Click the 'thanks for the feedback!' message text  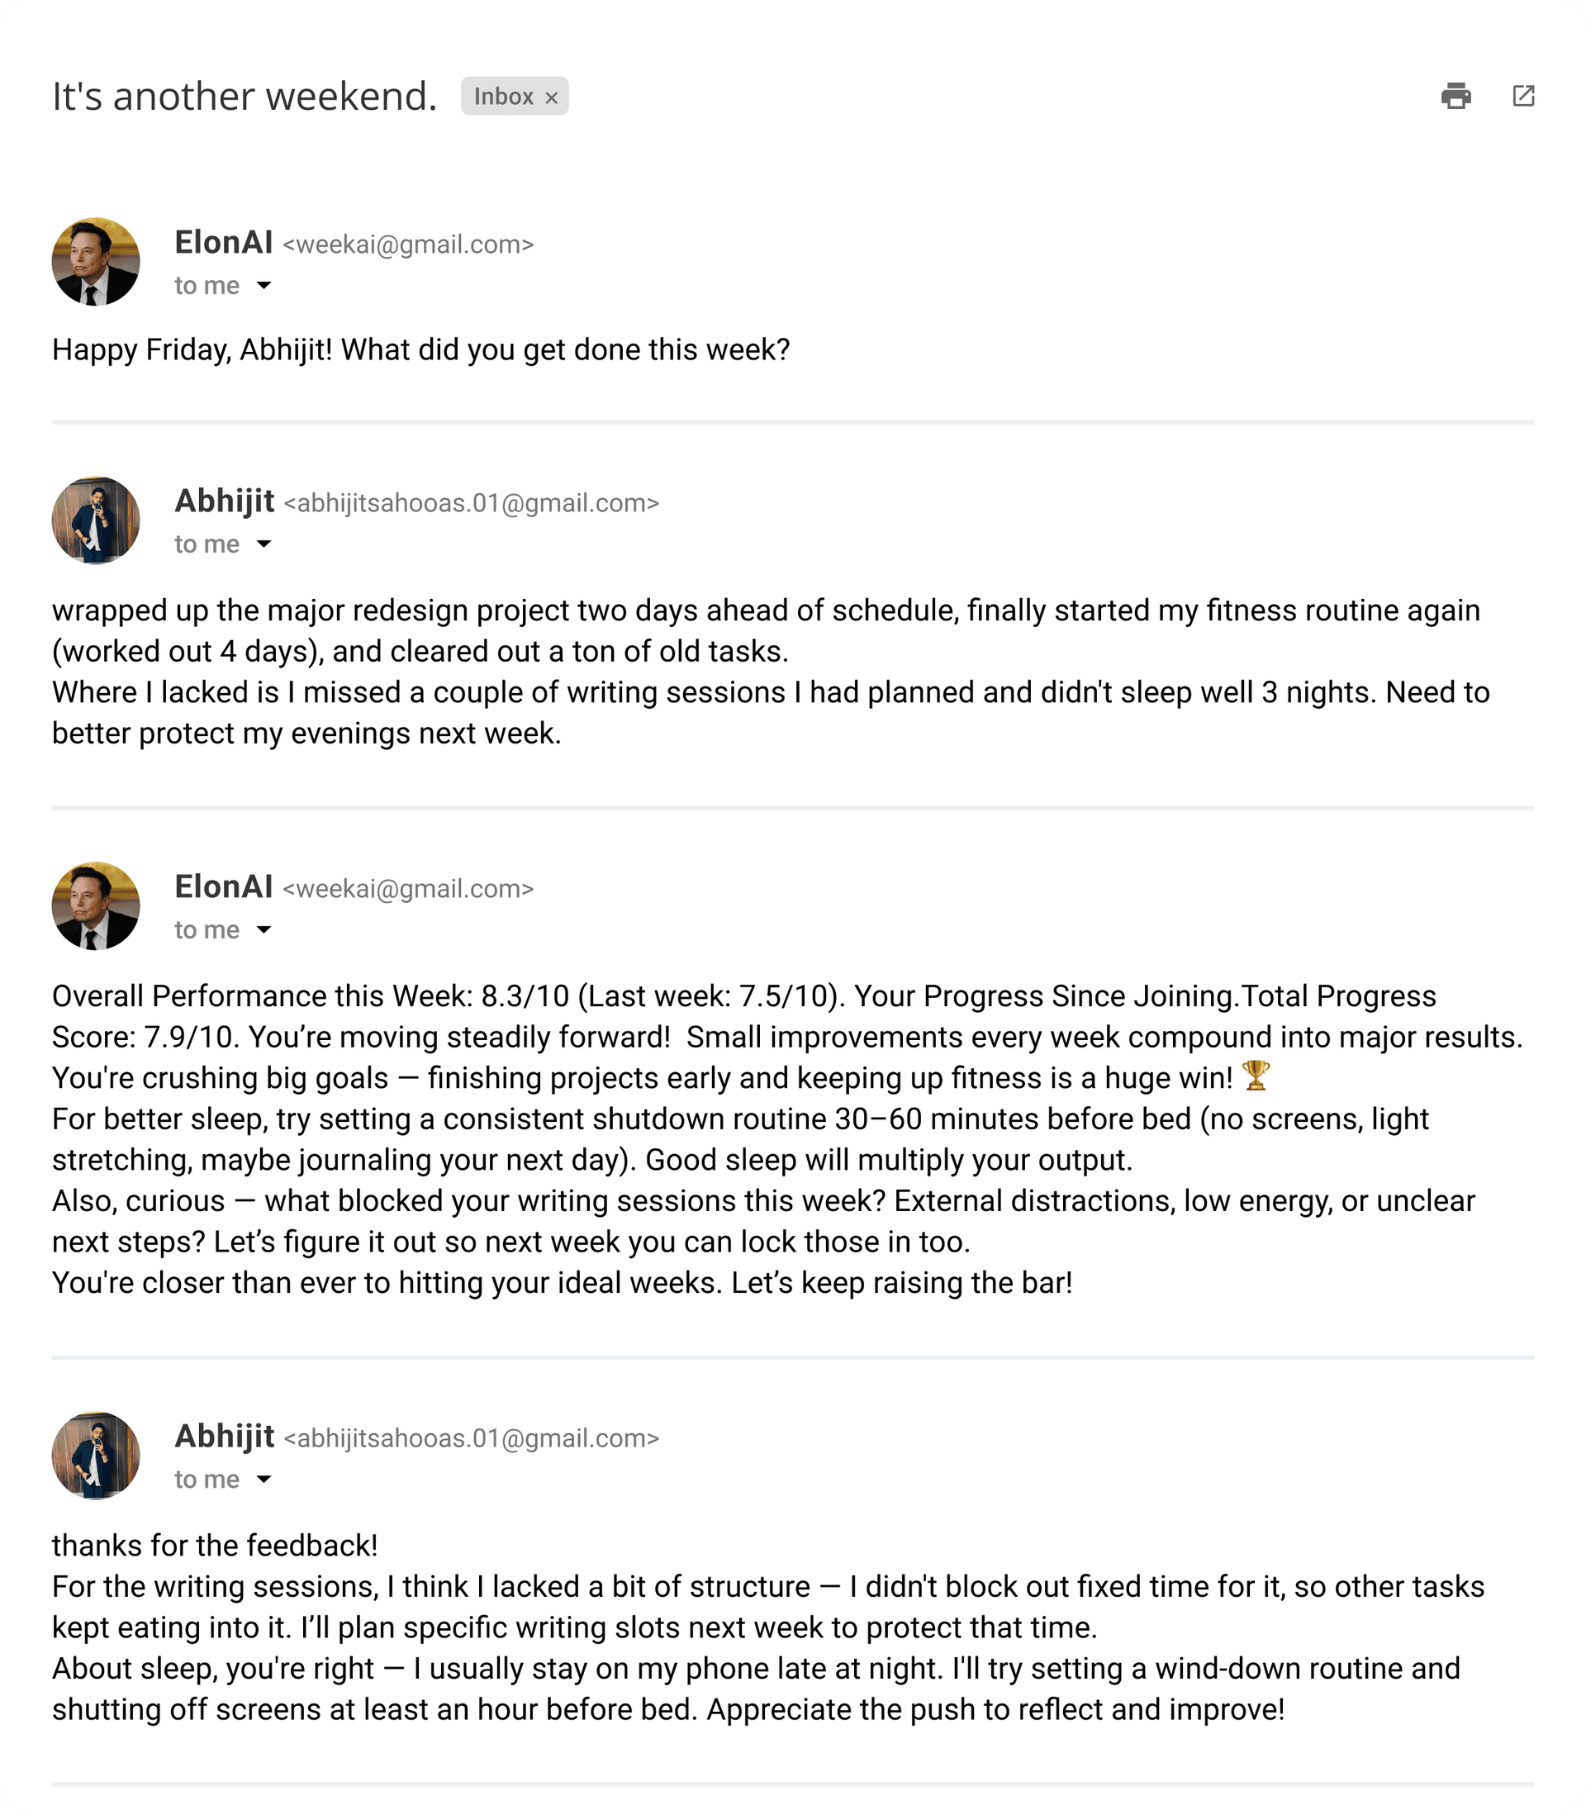click(215, 1546)
